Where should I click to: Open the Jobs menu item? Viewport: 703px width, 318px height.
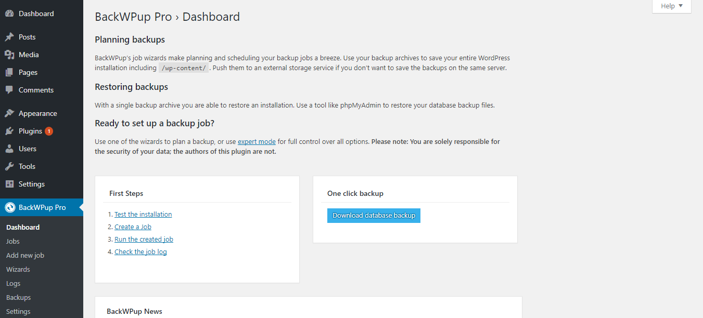(12, 241)
